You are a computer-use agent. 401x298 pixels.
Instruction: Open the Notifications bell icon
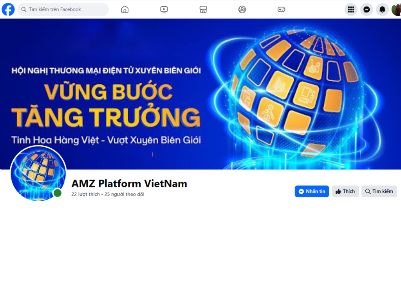coord(382,9)
